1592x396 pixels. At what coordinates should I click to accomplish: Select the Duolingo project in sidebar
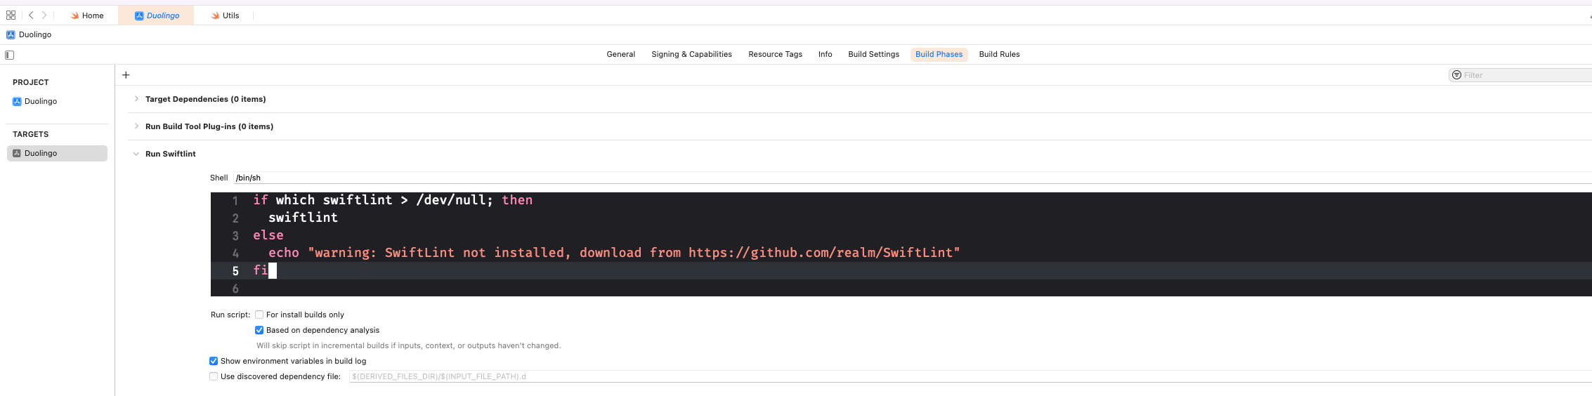pos(40,101)
